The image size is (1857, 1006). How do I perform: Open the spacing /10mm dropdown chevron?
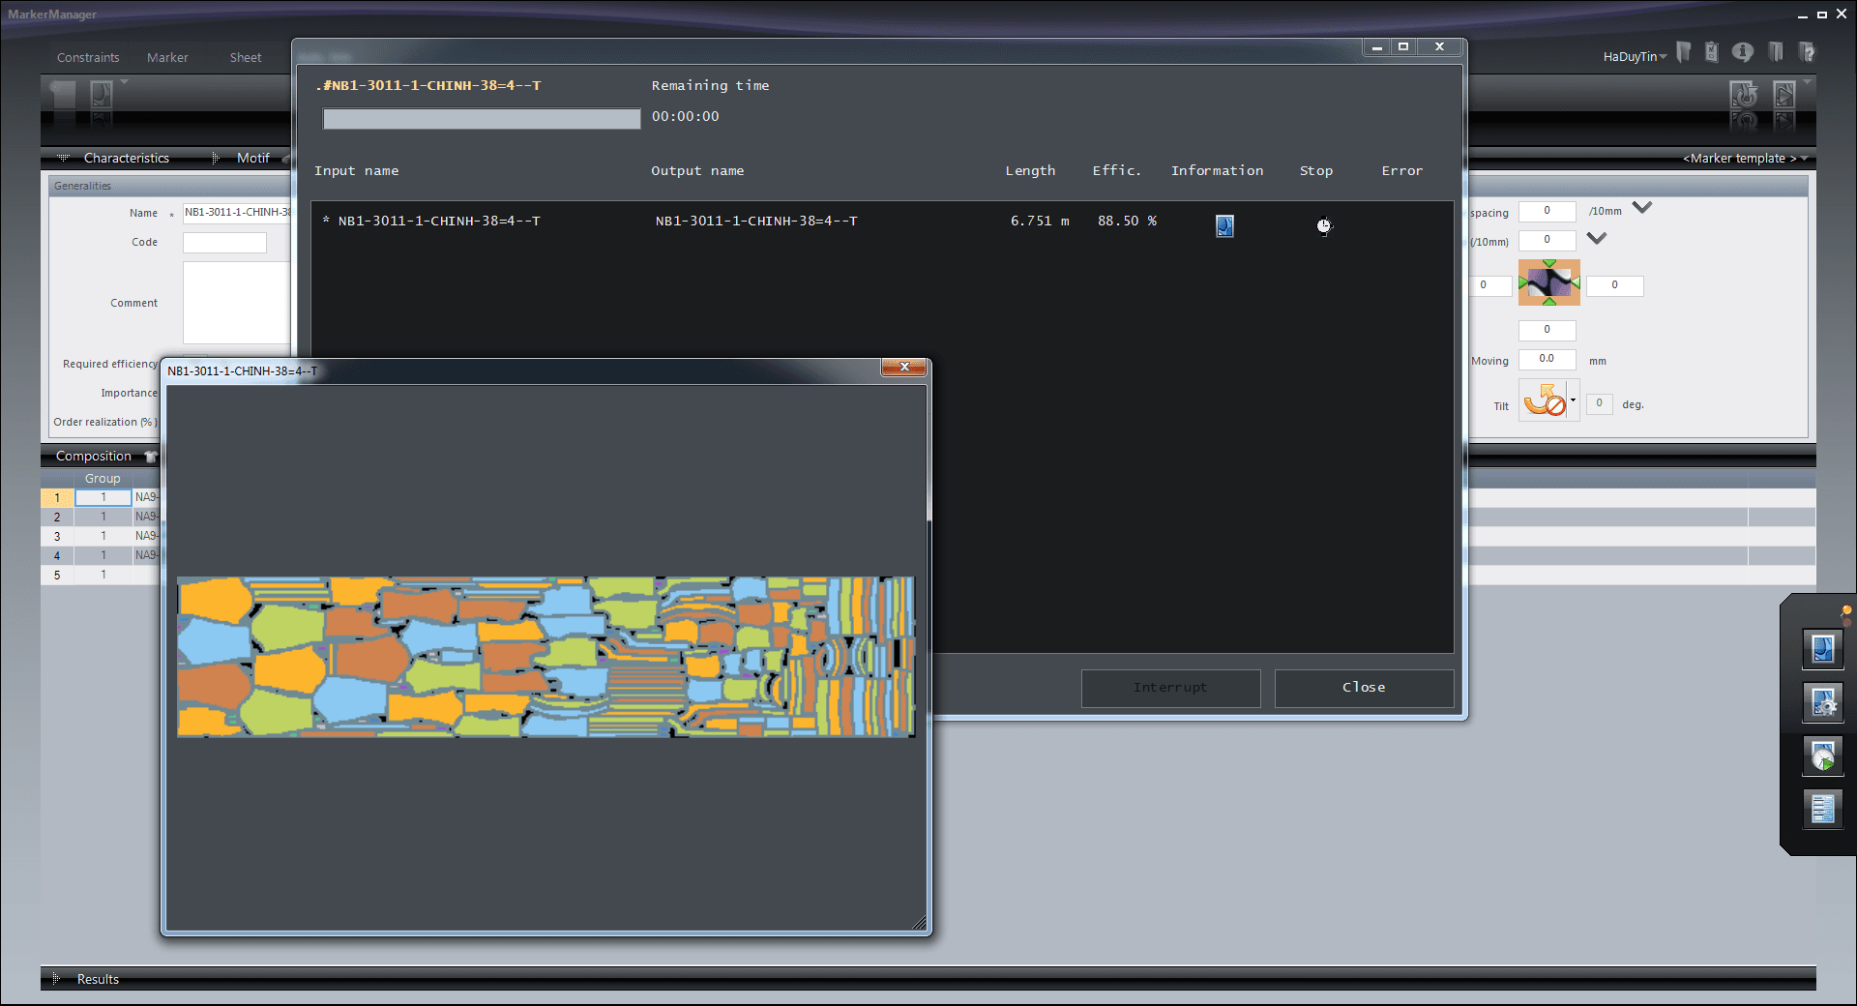click(x=1641, y=206)
